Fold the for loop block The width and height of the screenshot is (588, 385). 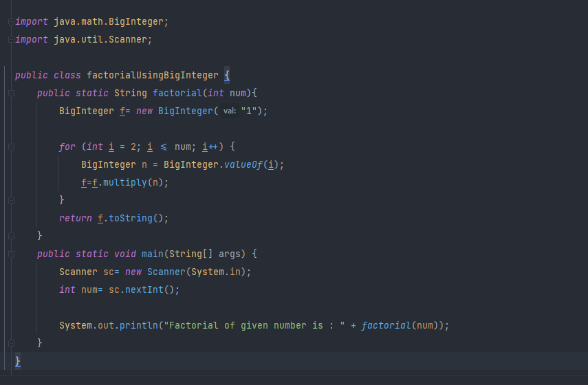pyautogui.click(x=11, y=147)
